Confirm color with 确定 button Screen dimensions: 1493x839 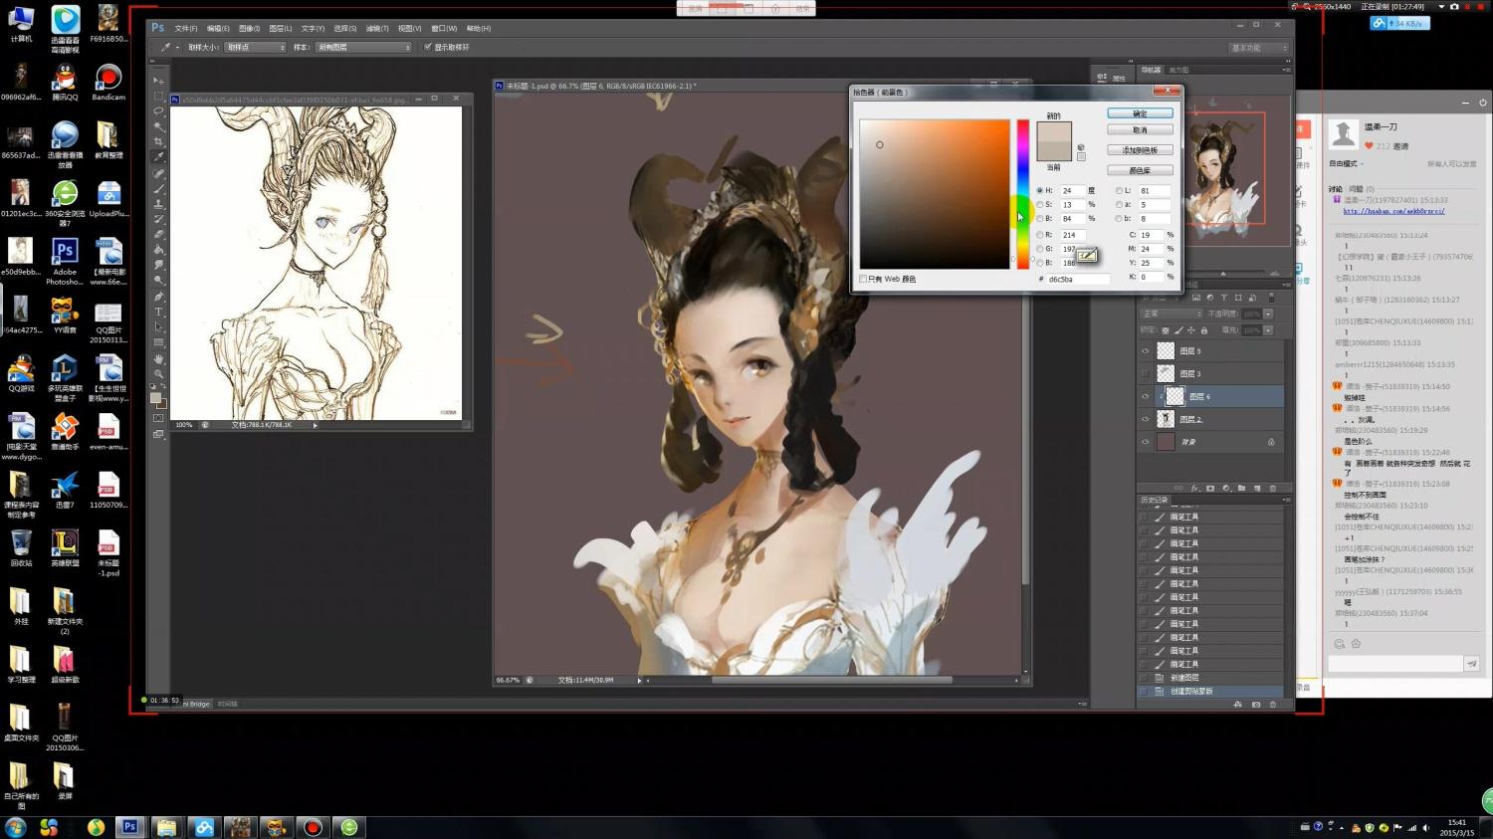tap(1140, 113)
